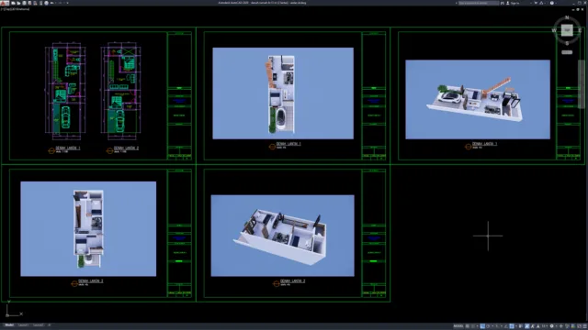Open the status bar customization menu icon
This screenshot has height=330, width=588.
click(584, 326)
